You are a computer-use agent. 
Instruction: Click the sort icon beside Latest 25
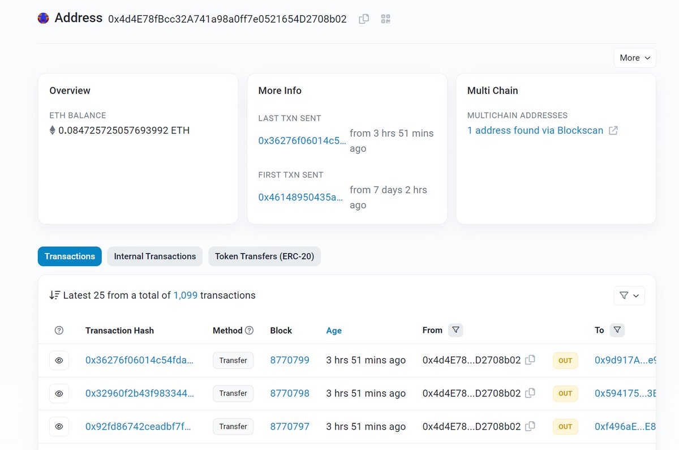click(x=55, y=295)
